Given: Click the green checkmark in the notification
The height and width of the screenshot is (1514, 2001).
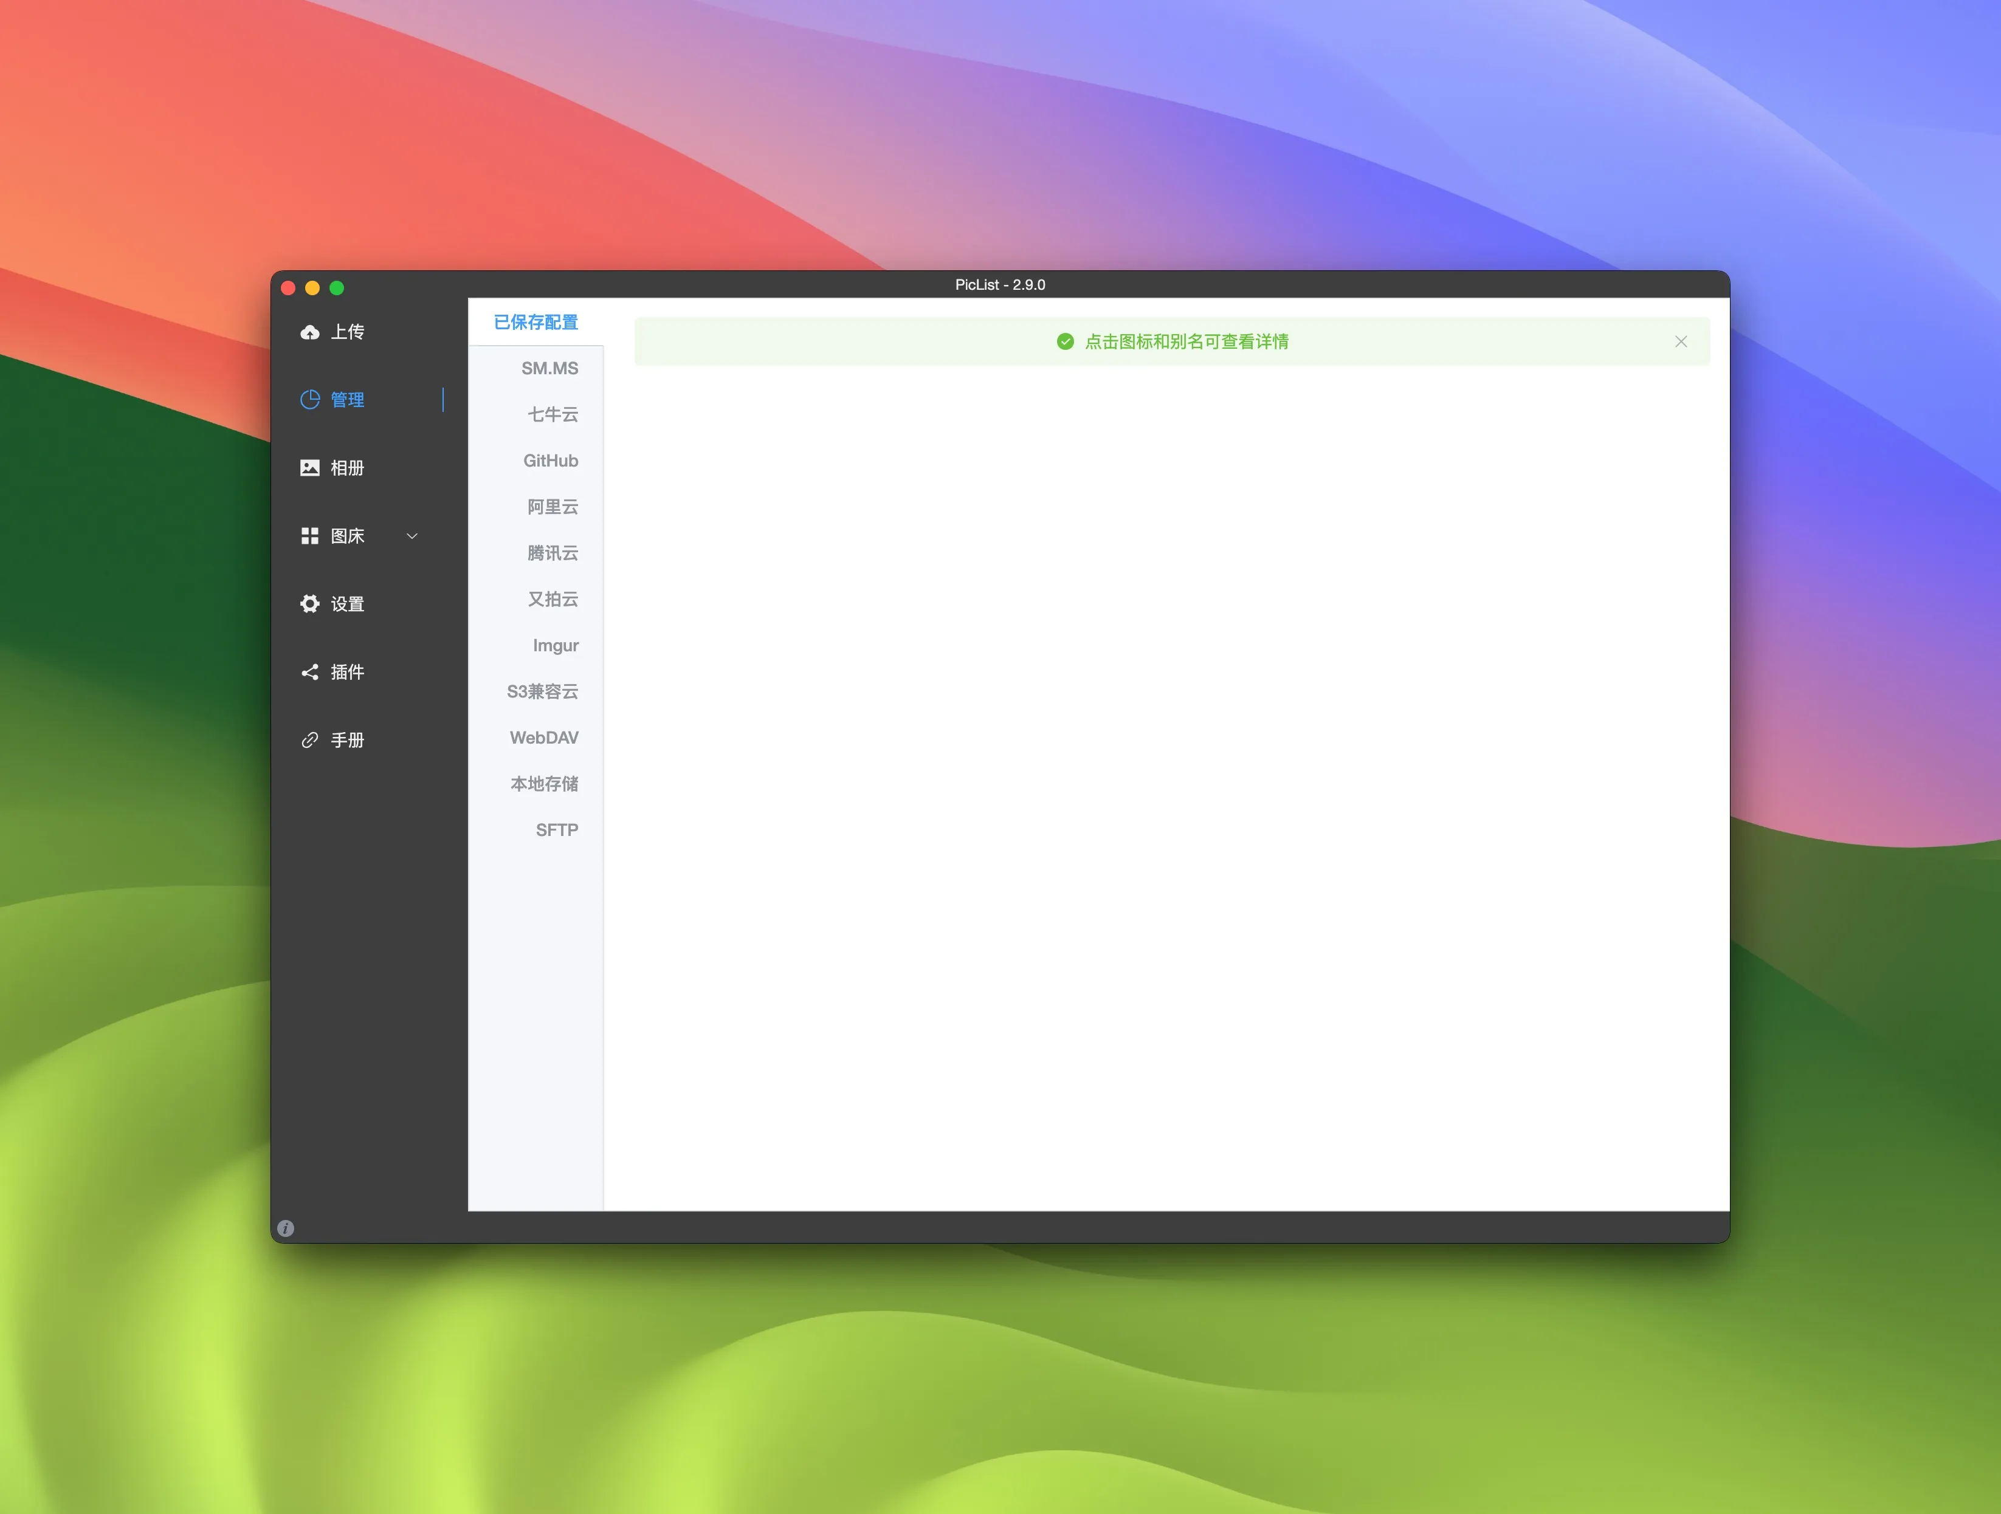Looking at the screenshot, I should (1065, 341).
